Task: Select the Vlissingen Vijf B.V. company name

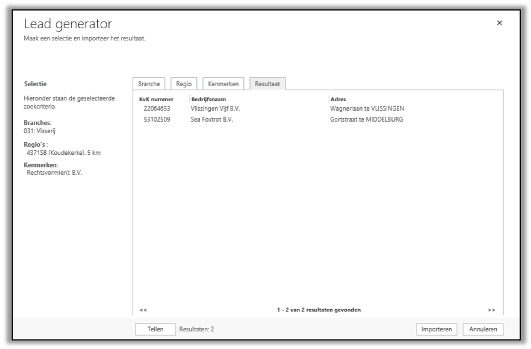Action: [x=215, y=108]
